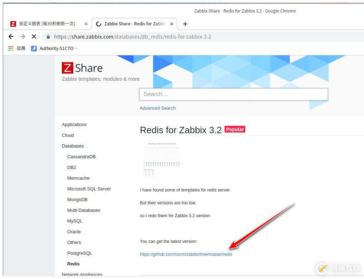364x279 pixels.
Task: Select the Redis subcategory
Action: [x=73, y=264]
